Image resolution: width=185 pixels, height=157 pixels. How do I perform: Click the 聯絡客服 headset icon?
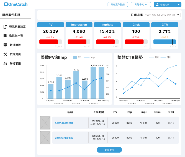coord(5,64)
